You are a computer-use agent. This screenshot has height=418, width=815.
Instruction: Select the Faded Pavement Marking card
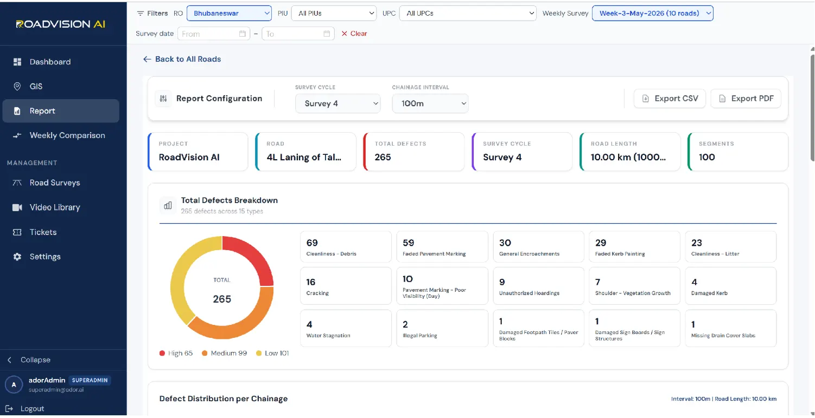pyautogui.click(x=442, y=247)
